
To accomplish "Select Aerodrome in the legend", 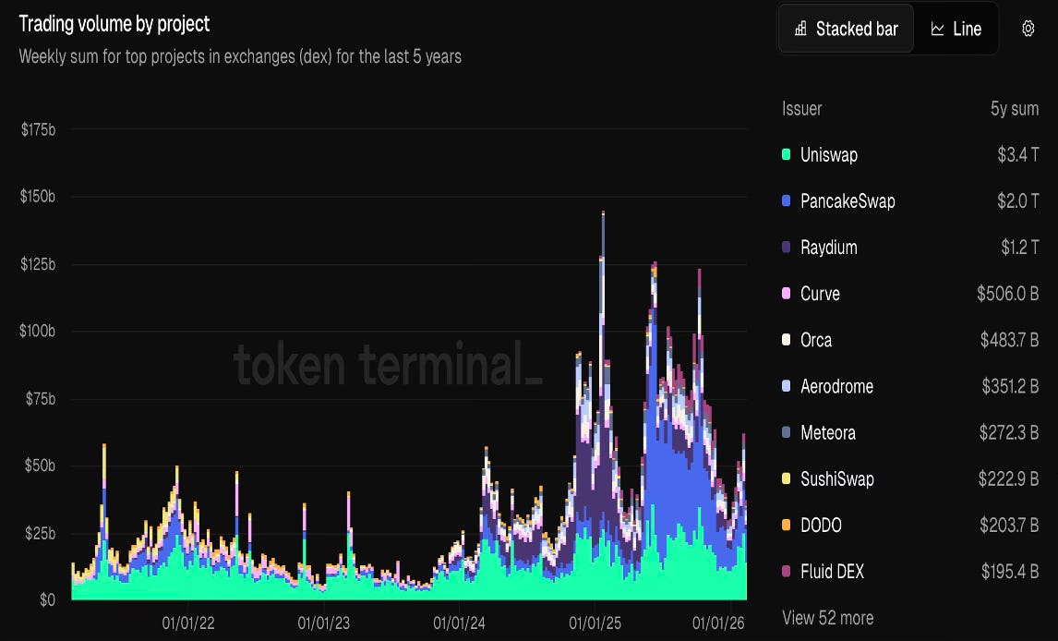I will 836,387.
